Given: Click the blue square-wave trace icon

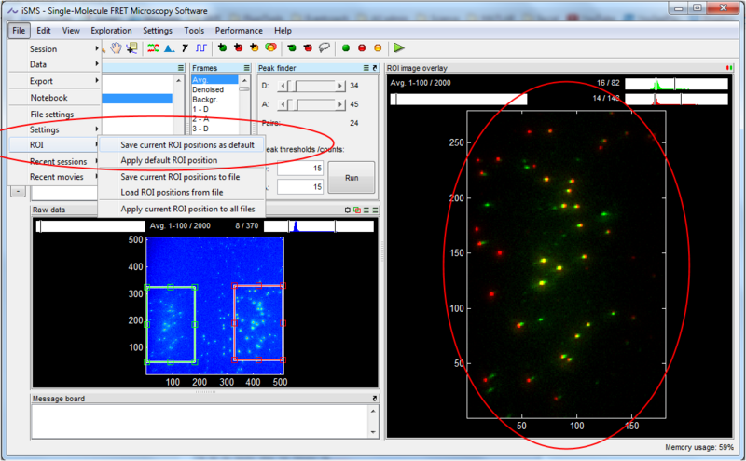Looking at the screenshot, I should [x=200, y=47].
